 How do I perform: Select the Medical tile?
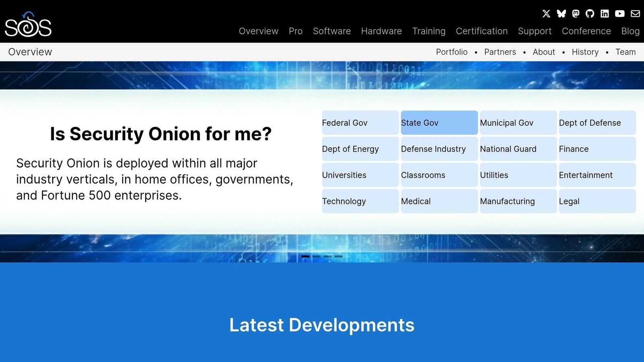click(439, 201)
